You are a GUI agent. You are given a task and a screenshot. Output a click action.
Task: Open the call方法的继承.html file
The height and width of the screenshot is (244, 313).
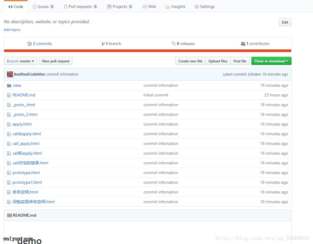pyautogui.click(x=30, y=163)
